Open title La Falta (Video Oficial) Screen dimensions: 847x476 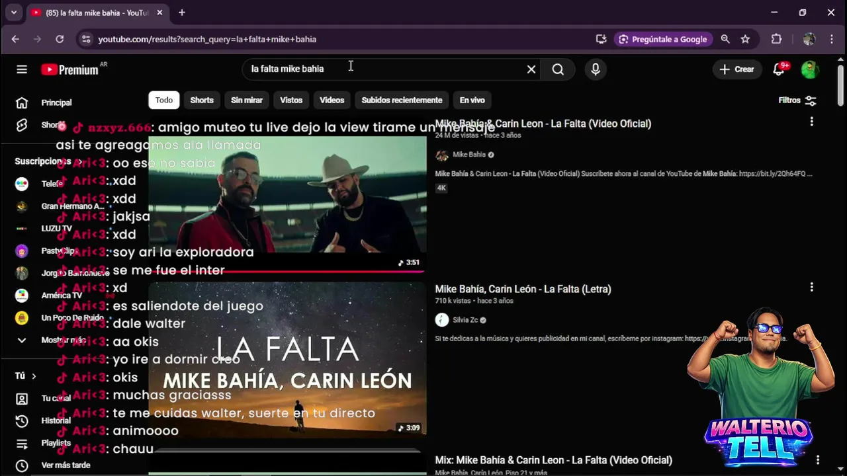(x=543, y=124)
